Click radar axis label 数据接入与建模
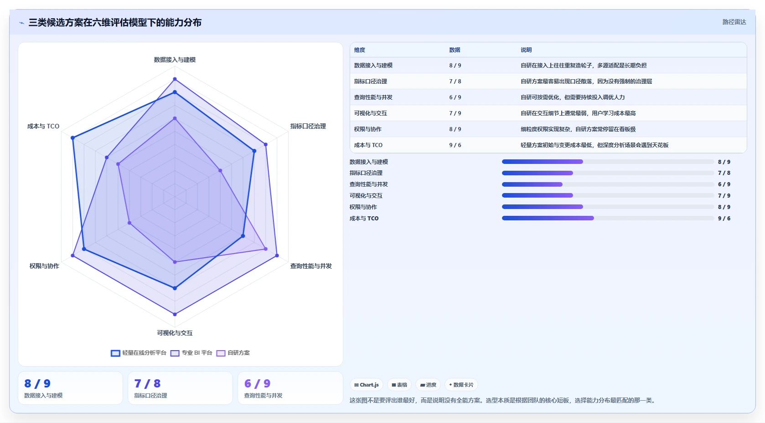The height and width of the screenshot is (423, 765). click(175, 60)
